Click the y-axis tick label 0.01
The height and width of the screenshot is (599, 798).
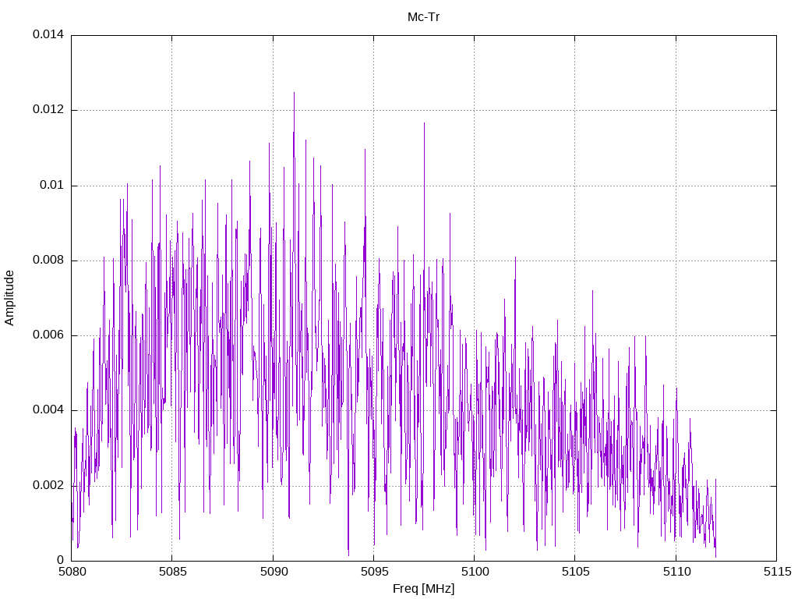tap(52, 185)
